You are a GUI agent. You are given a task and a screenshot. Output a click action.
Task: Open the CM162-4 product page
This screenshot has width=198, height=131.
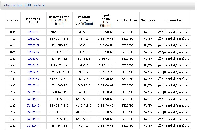33,85
